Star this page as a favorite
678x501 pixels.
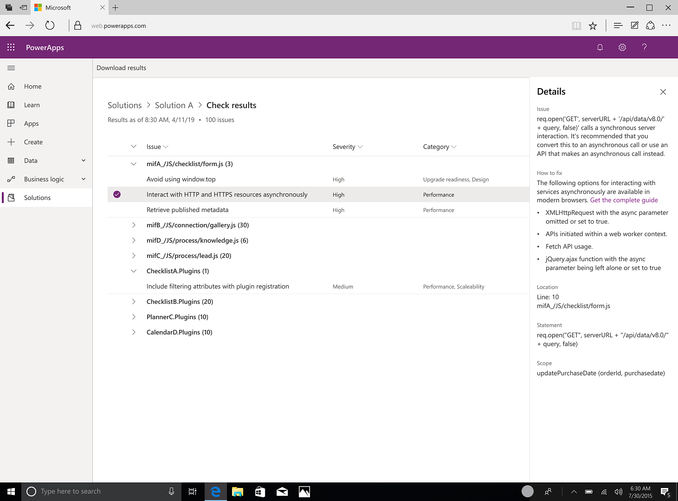(x=593, y=26)
